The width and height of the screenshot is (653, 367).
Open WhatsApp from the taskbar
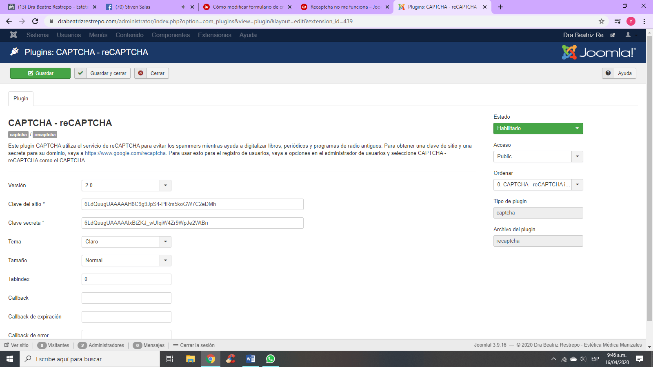click(271, 359)
